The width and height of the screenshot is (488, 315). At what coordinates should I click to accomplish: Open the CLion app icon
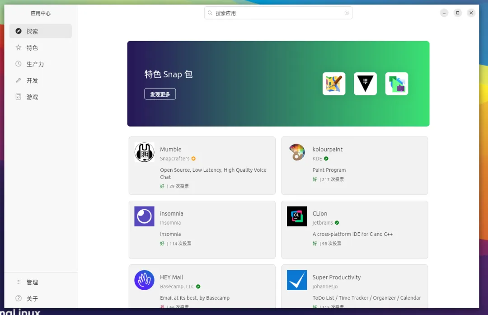pos(297,216)
